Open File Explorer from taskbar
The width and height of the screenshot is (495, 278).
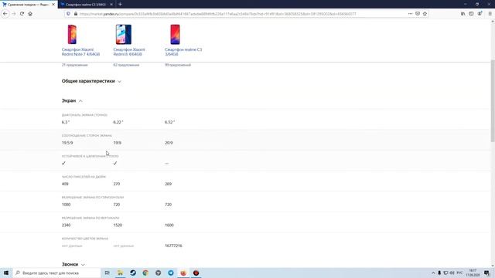(121, 273)
